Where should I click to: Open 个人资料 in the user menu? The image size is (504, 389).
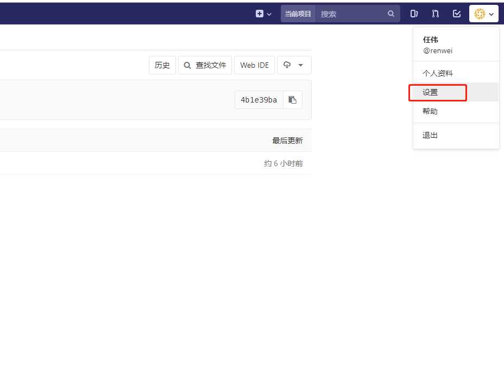pyautogui.click(x=456, y=73)
